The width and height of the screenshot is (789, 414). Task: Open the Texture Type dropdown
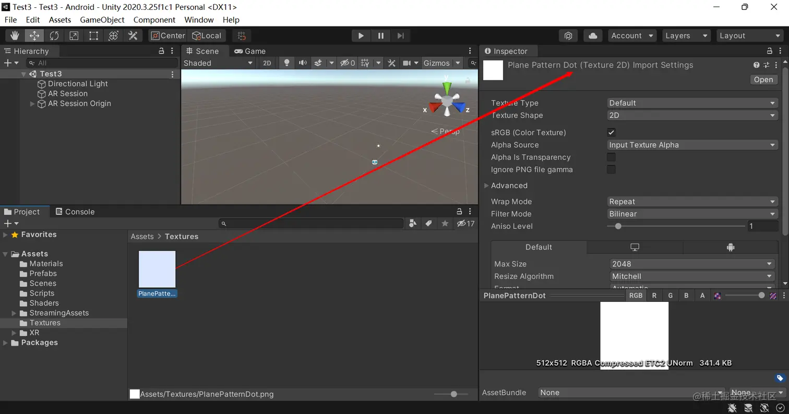click(692, 103)
